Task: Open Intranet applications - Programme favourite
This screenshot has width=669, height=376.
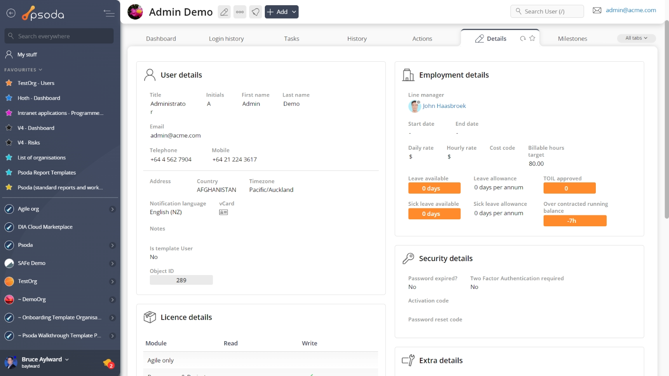Action: click(60, 113)
